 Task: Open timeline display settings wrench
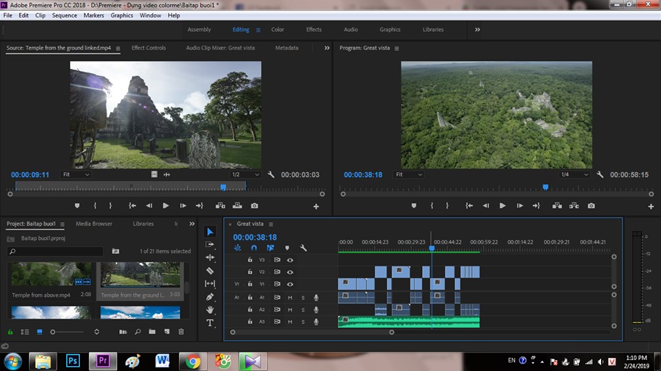click(x=303, y=248)
